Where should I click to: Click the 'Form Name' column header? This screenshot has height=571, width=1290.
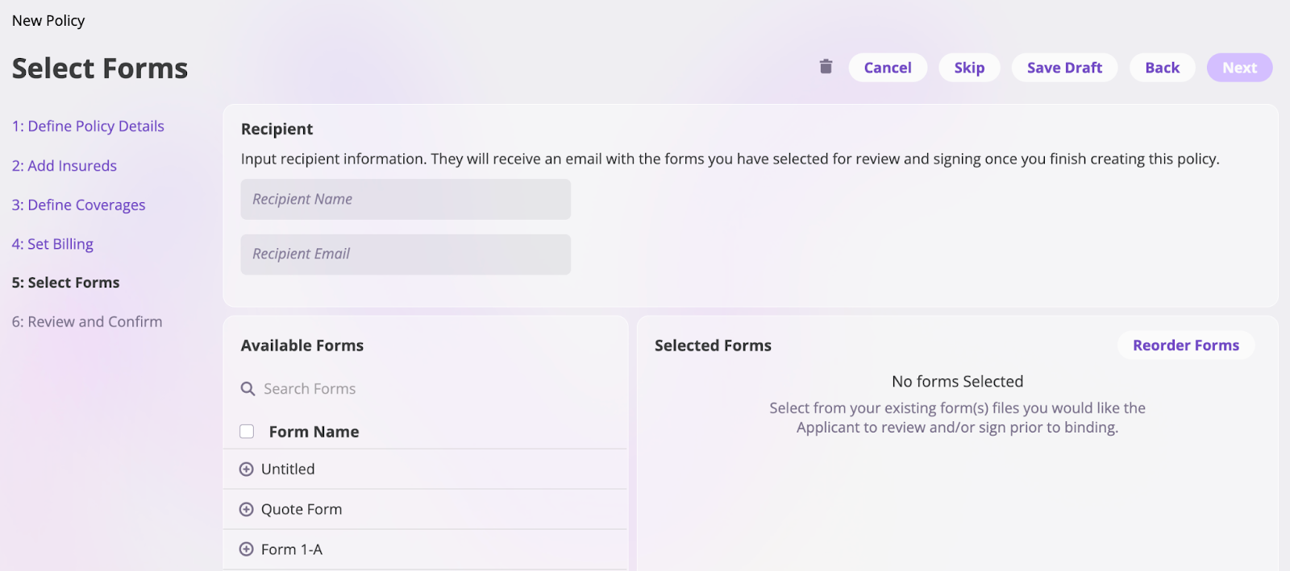pos(314,432)
